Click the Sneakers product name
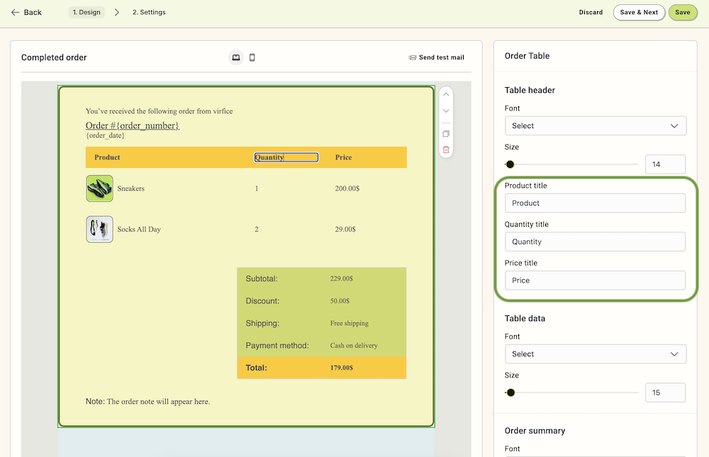This screenshot has width=709, height=457. 130,188
